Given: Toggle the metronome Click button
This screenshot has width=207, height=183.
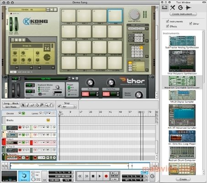Looking at the screenshot, I should click(33, 172).
